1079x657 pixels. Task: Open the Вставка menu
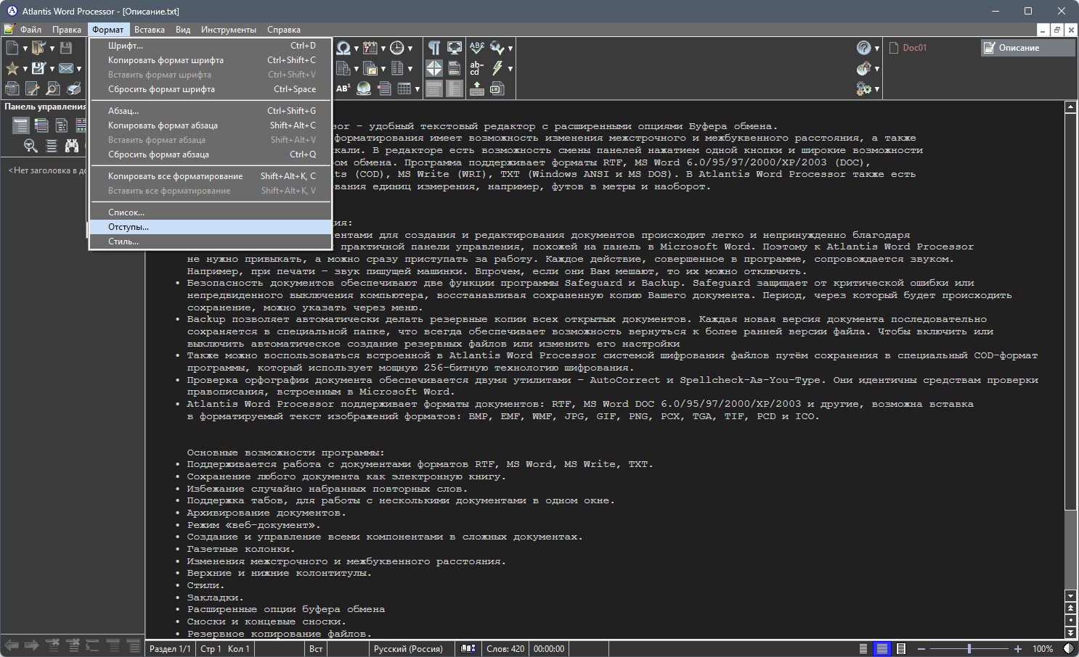coord(150,30)
